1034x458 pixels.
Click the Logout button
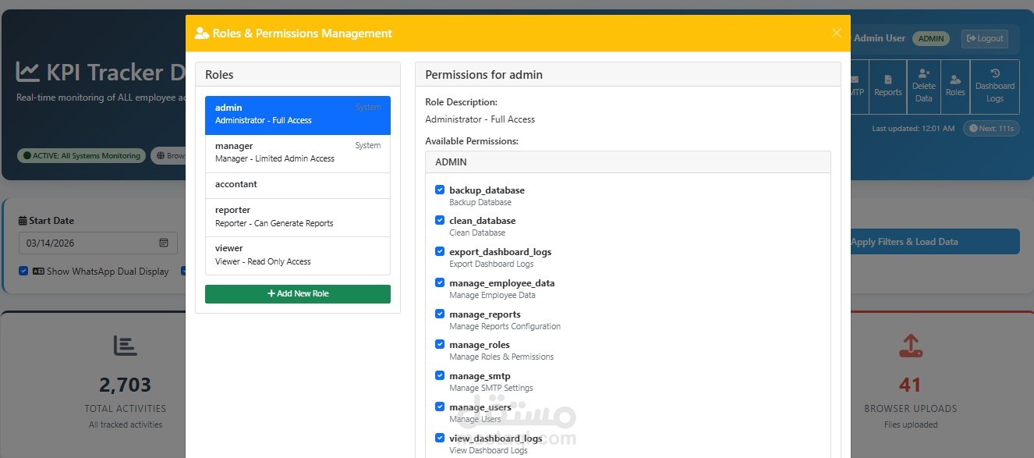coord(984,38)
